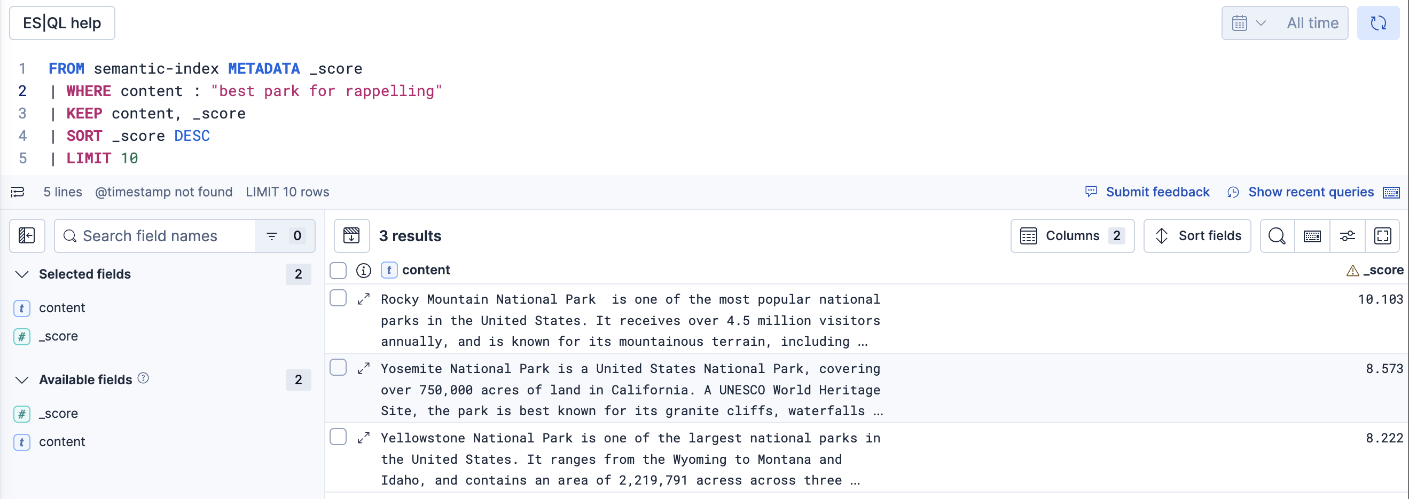Open the Sort fields menu
Screen dimensions: 1409x499
[1197, 235]
